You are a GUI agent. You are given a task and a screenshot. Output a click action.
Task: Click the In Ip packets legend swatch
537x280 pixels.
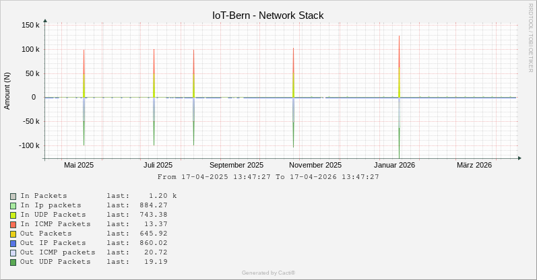(x=13, y=205)
